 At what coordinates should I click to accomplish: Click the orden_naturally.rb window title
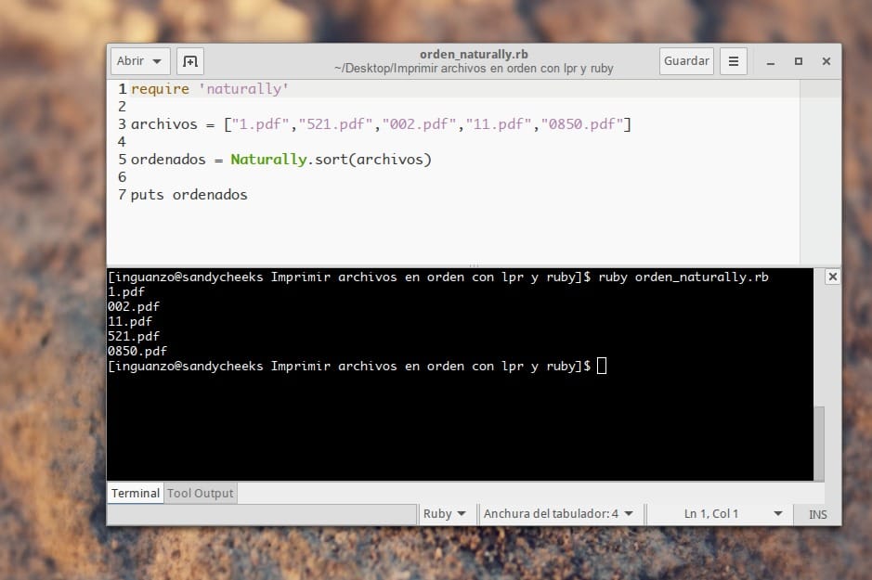coord(474,55)
